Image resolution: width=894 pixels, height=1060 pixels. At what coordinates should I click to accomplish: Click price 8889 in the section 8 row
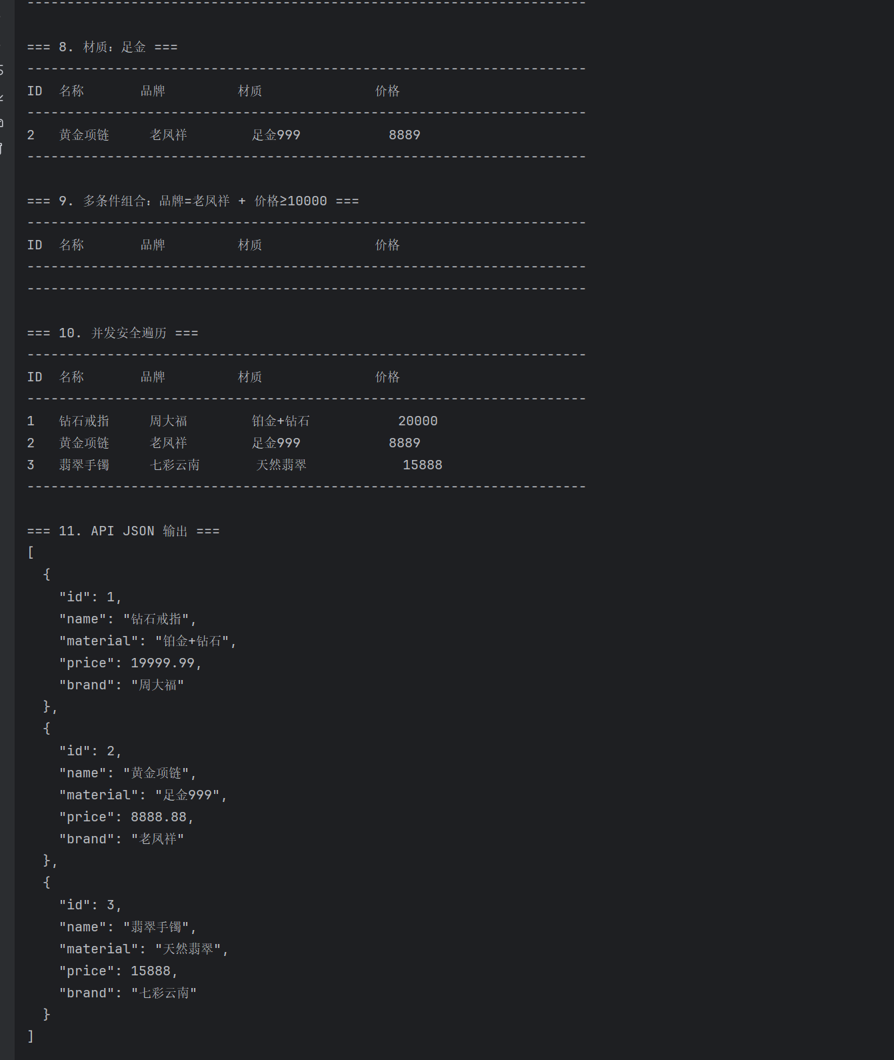coord(405,135)
